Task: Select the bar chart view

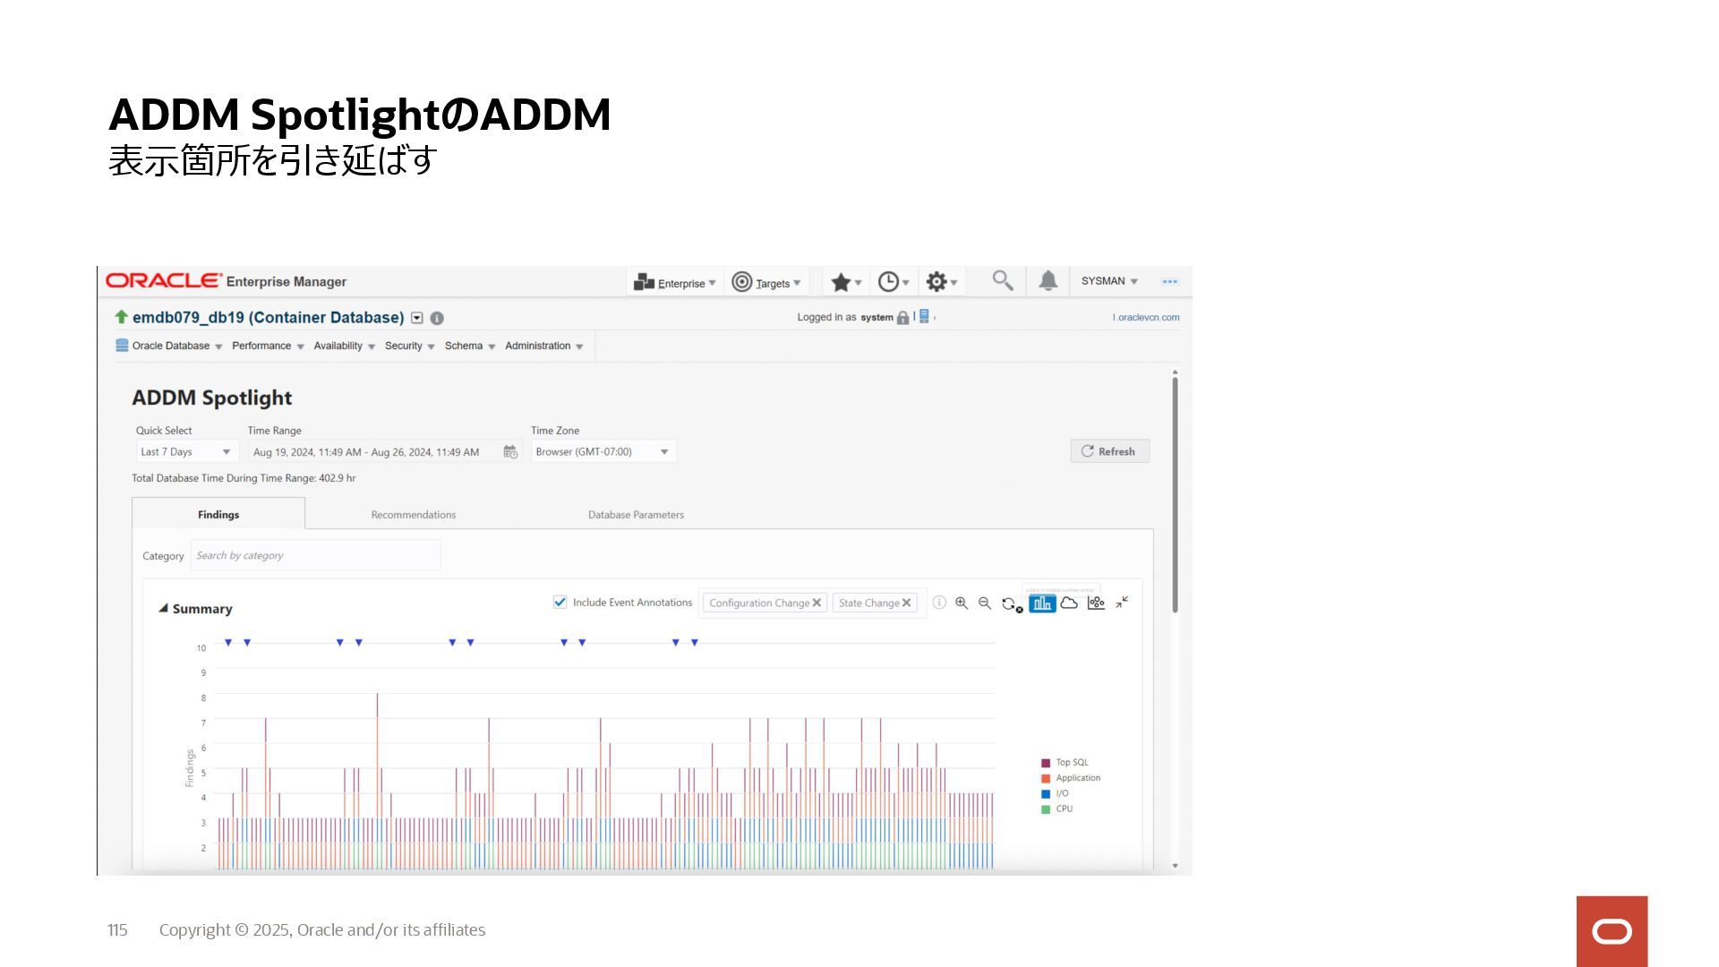Action: 1042,603
